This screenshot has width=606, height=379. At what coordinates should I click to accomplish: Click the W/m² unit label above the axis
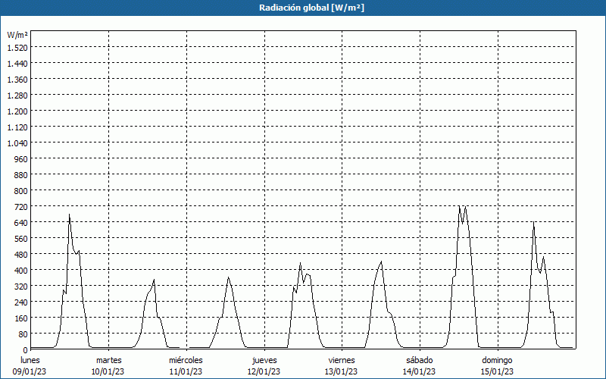tap(17, 35)
